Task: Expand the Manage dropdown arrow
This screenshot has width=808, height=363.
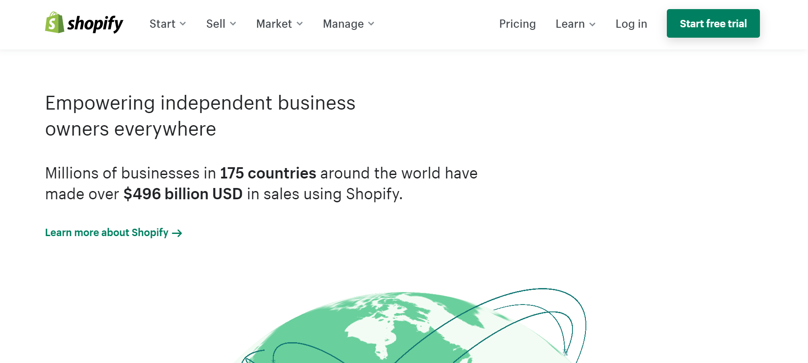Action: 371,24
